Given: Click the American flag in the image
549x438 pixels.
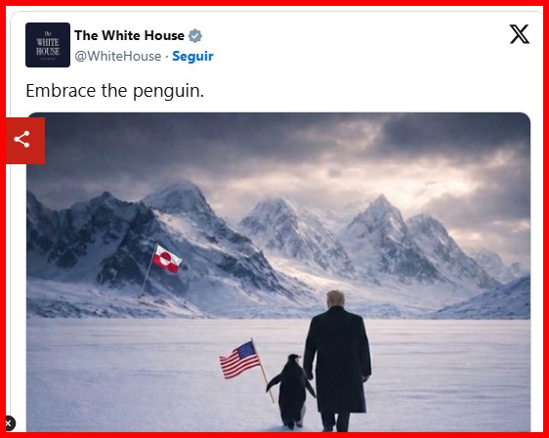Looking at the screenshot, I should click(239, 360).
